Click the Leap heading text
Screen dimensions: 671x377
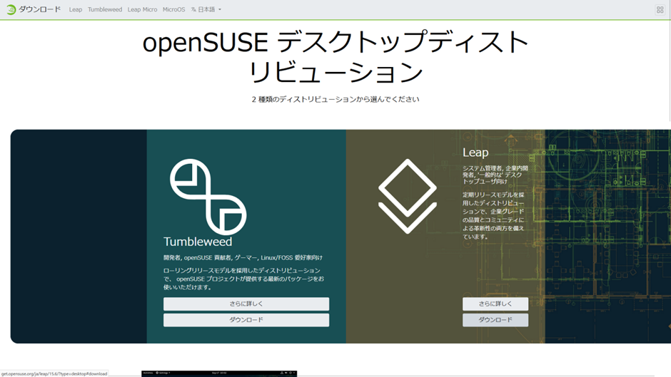pos(475,153)
